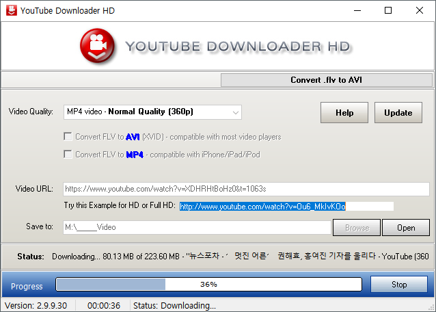Screen dimensions: 436x312
Task: Click the red camera logo in the banner
Action: pos(97,45)
